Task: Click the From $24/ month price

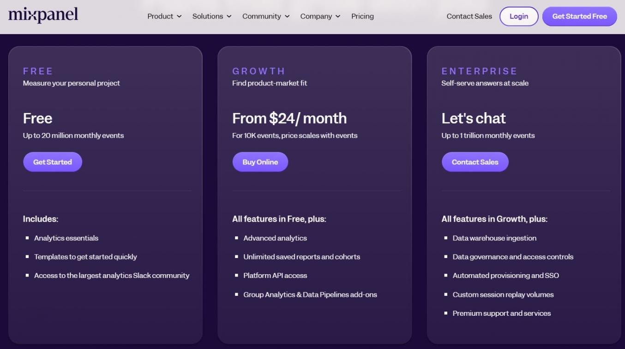Action: [x=289, y=118]
